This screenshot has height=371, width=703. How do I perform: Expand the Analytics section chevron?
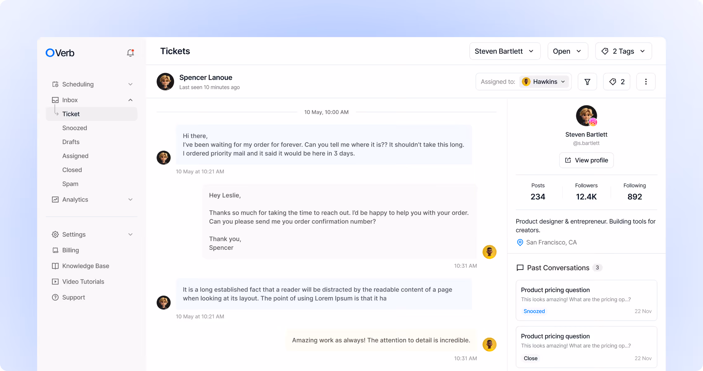pos(130,199)
